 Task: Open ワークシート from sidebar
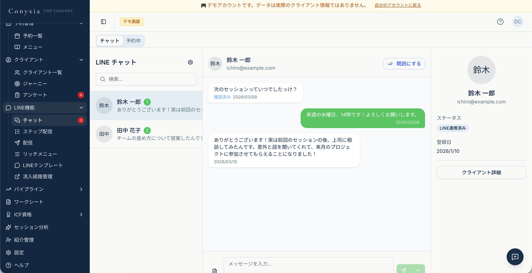45,202
